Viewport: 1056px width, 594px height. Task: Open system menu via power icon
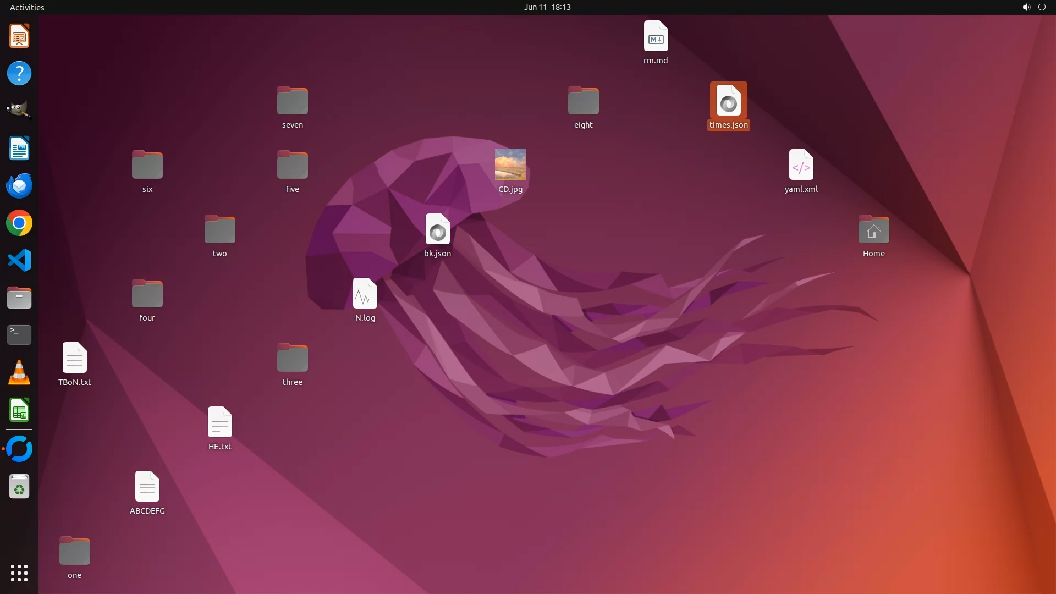click(x=1042, y=7)
